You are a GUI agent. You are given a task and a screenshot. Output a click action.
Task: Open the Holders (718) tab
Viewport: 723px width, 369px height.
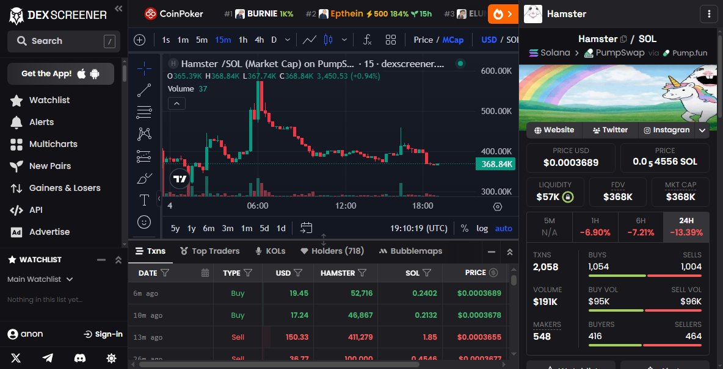332,251
